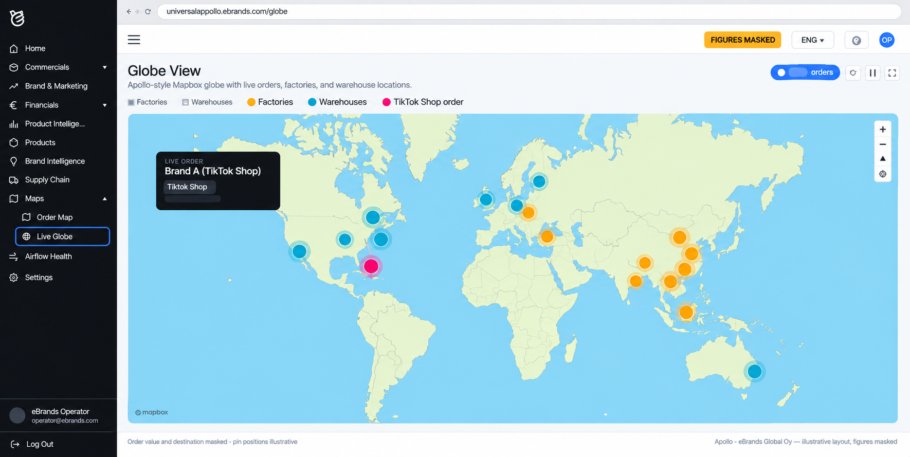The image size is (910, 457).
Task: Open the Order Map page
Action: (54, 217)
